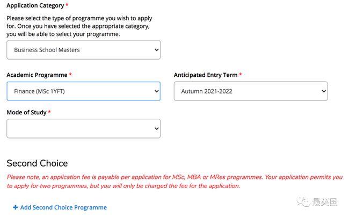This screenshot has height=217, width=349.
Task: Expand the empty Mode of Study dropdown
Action: 83,129
